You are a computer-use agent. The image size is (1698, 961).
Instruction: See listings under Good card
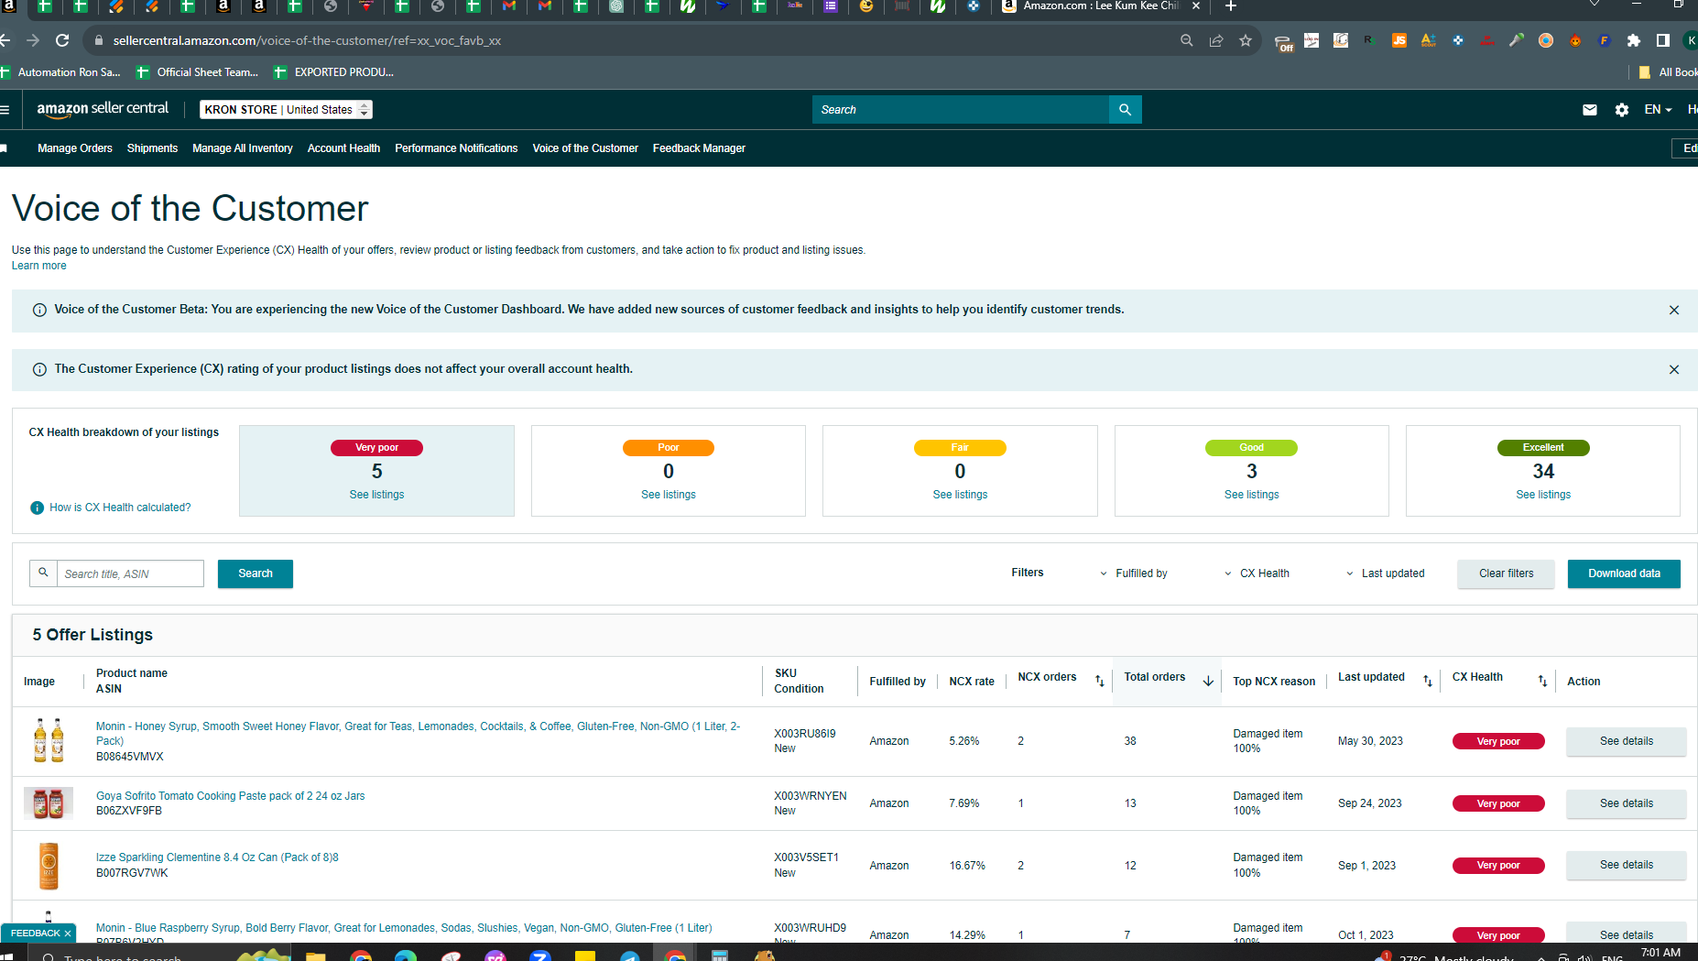click(x=1251, y=495)
